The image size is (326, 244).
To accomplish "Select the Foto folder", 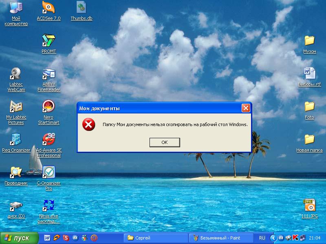I will coord(310,110).
